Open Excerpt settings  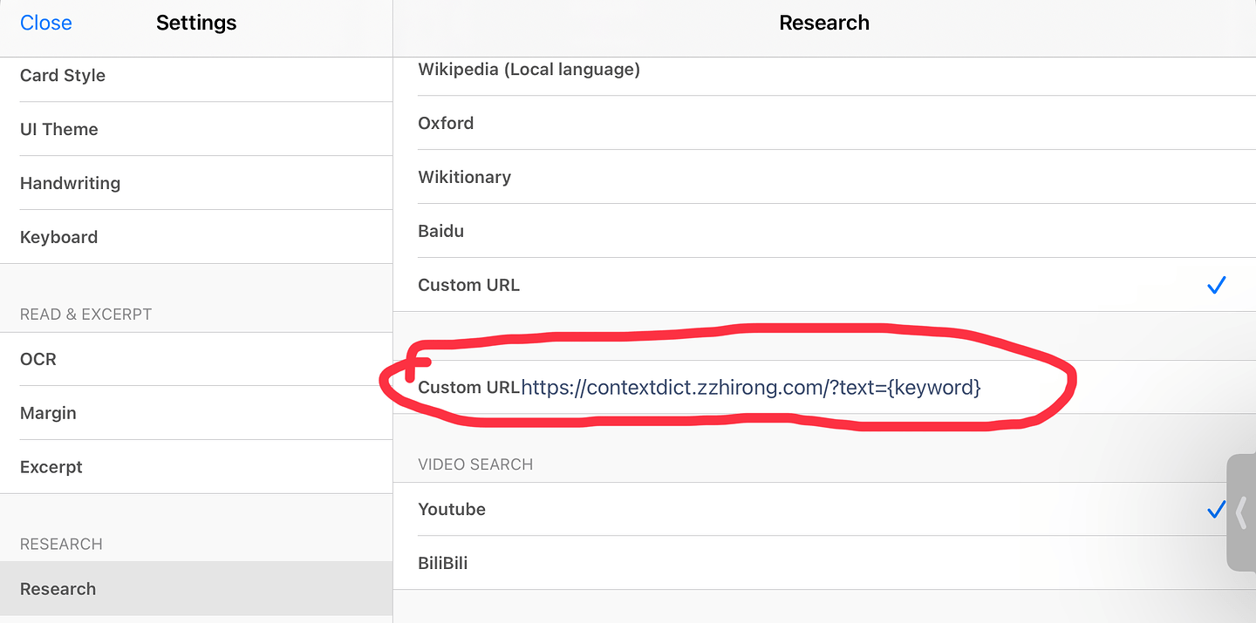[x=196, y=467]
